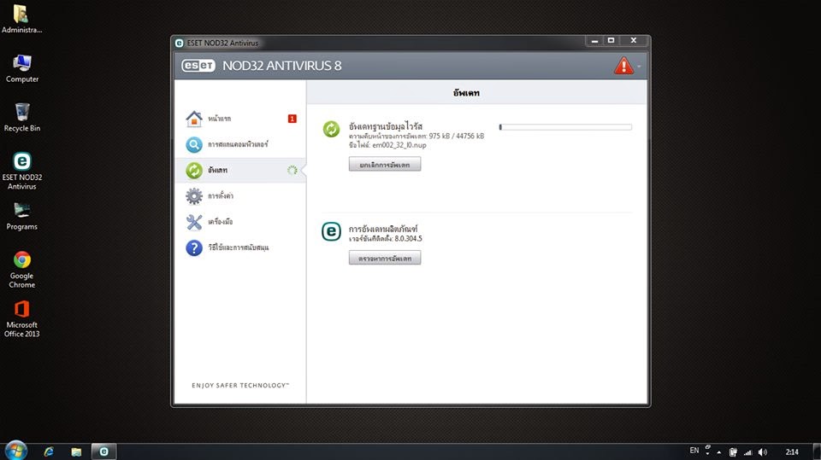Open the Home sidebar icon (house)
The image size is (821, 460).
(194, 119)
